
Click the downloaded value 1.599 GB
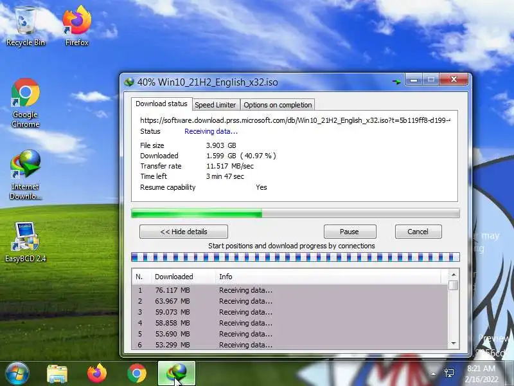point(221,156)
